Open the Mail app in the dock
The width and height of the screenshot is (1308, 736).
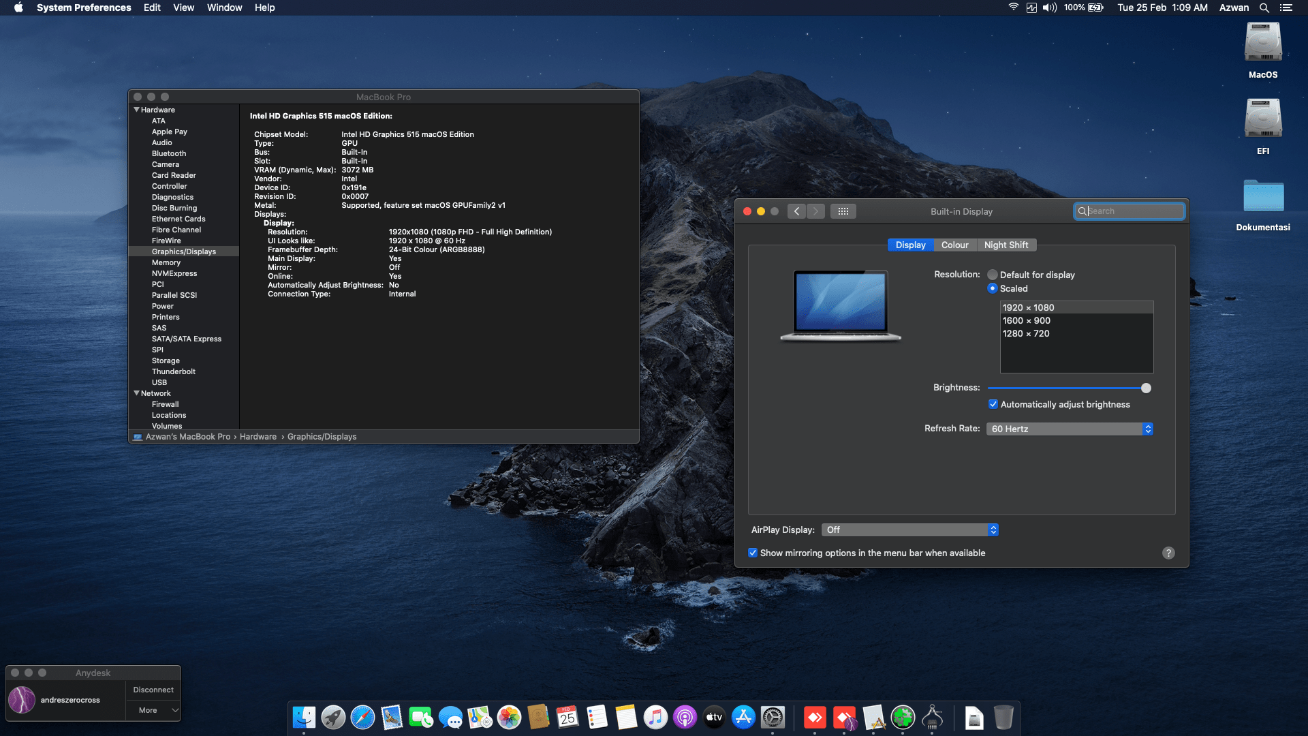(392, 718)
